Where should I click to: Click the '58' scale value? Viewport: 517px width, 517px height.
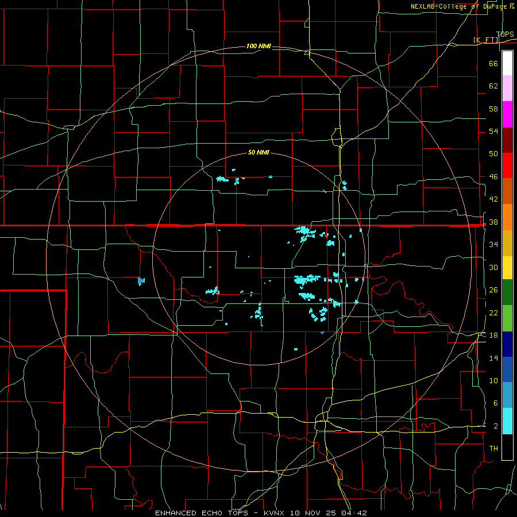493,109
